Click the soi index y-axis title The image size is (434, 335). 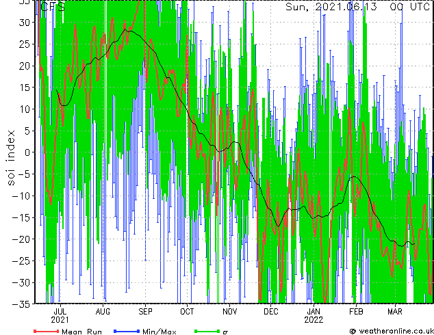10,157
